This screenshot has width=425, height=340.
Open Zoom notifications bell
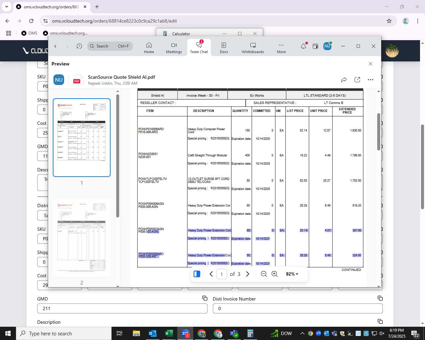pos(303,46)
